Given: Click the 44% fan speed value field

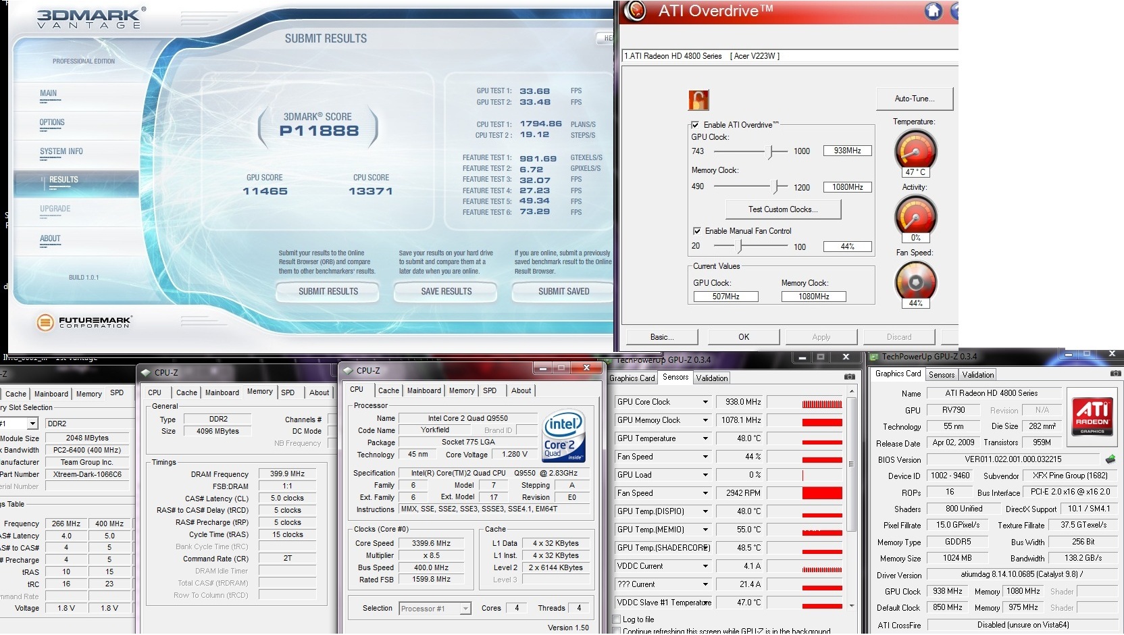Looking at the screenshot, I should [847, 247].
